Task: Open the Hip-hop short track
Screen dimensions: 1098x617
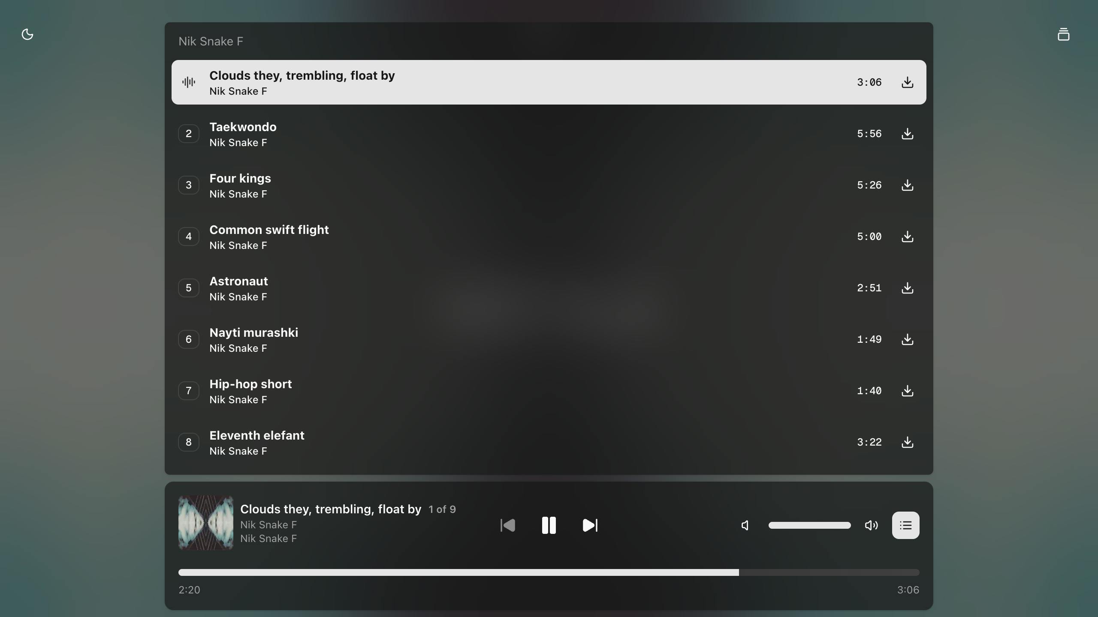Action: tap(250, 390)
